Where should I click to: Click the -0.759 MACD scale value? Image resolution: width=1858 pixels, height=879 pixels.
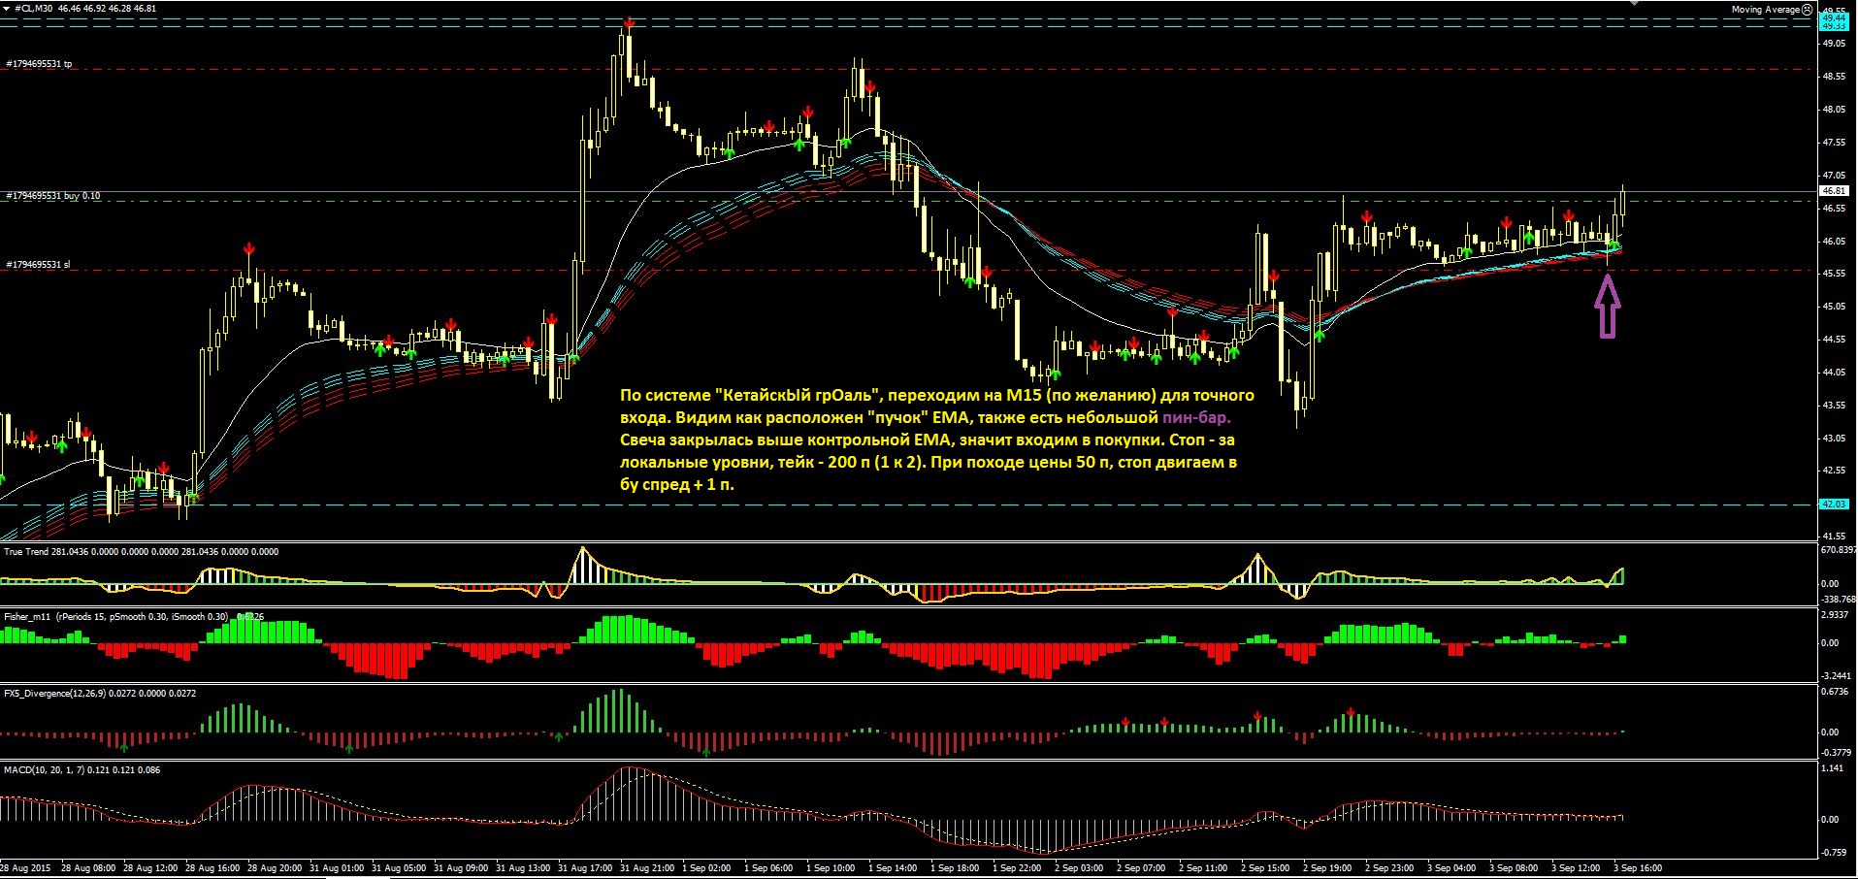1833,853
